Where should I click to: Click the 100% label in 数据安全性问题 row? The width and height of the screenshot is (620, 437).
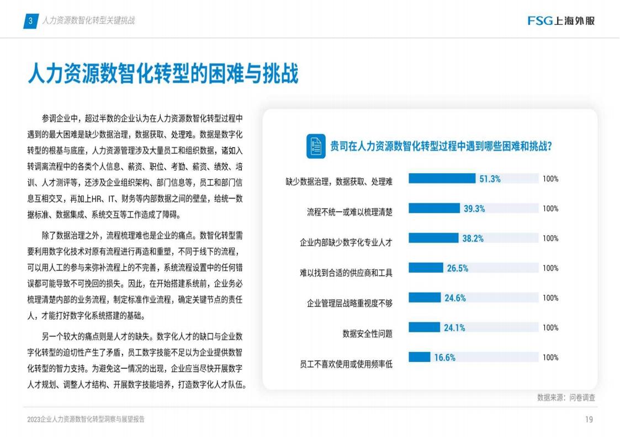[x=550, y=328]
